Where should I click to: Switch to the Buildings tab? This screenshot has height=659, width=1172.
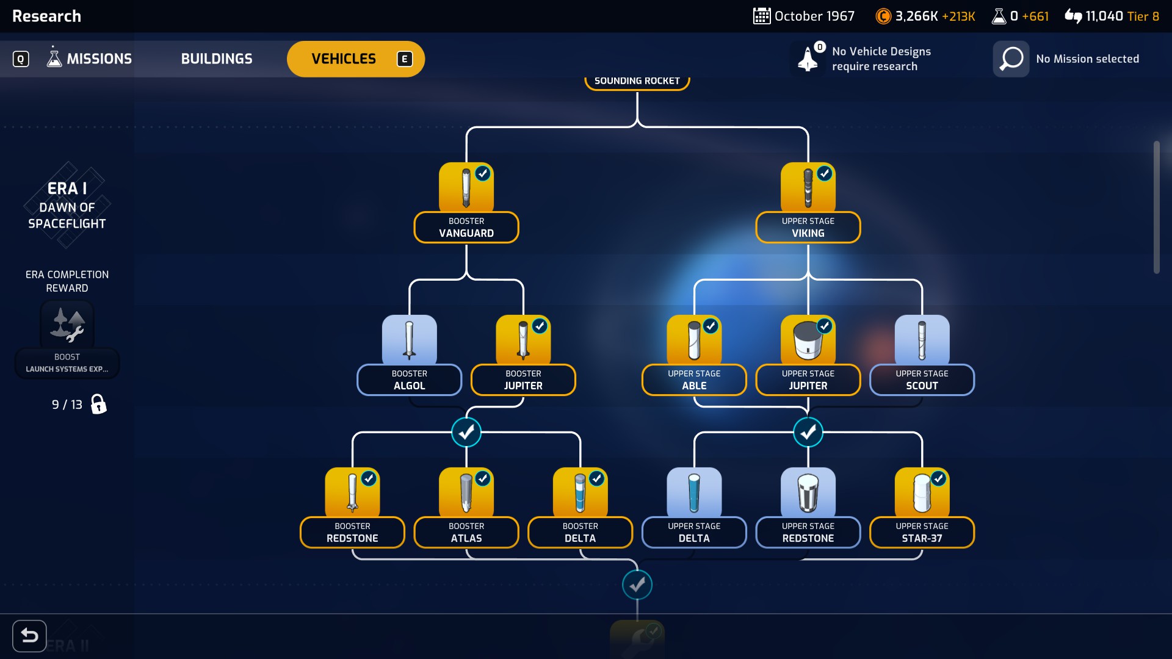coord(216,59)
